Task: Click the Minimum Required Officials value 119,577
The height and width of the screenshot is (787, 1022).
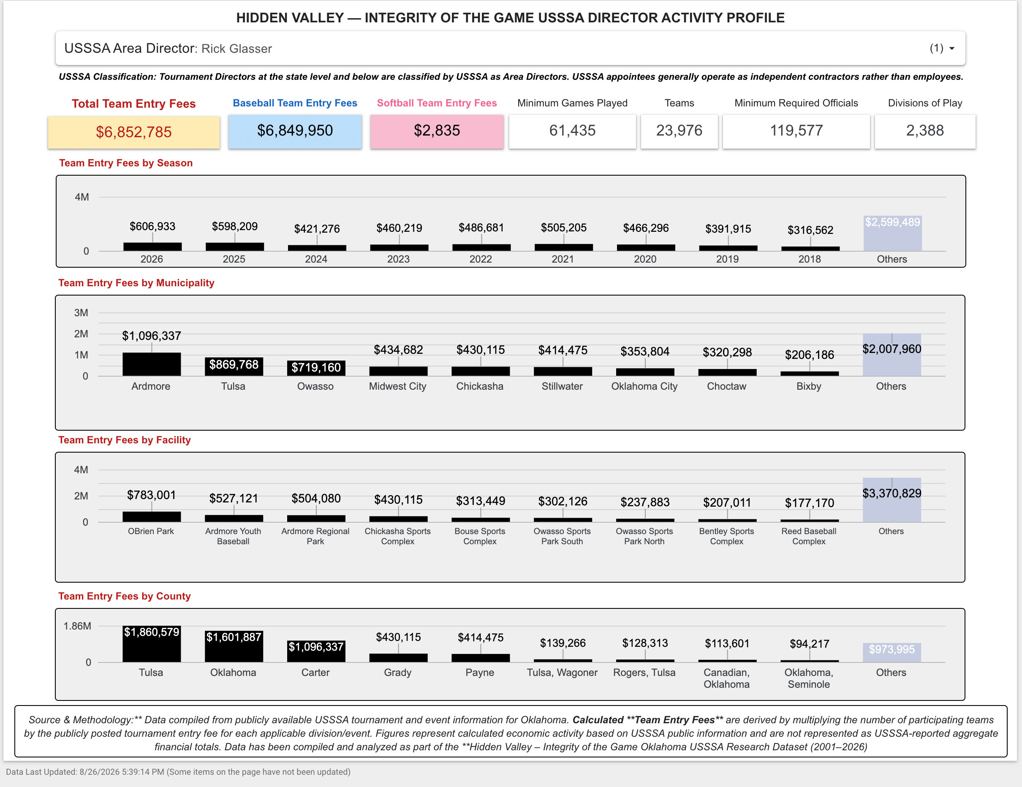Action: coord(796,130)
